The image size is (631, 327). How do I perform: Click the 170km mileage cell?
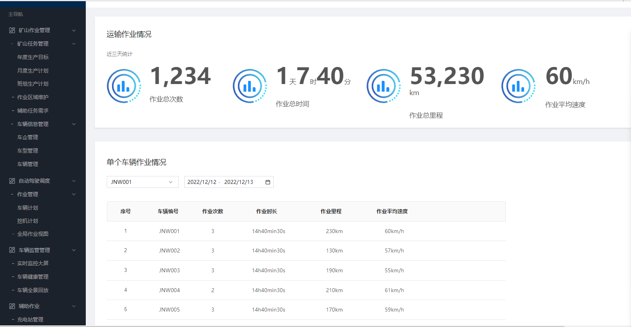click(x=334, y=310)
